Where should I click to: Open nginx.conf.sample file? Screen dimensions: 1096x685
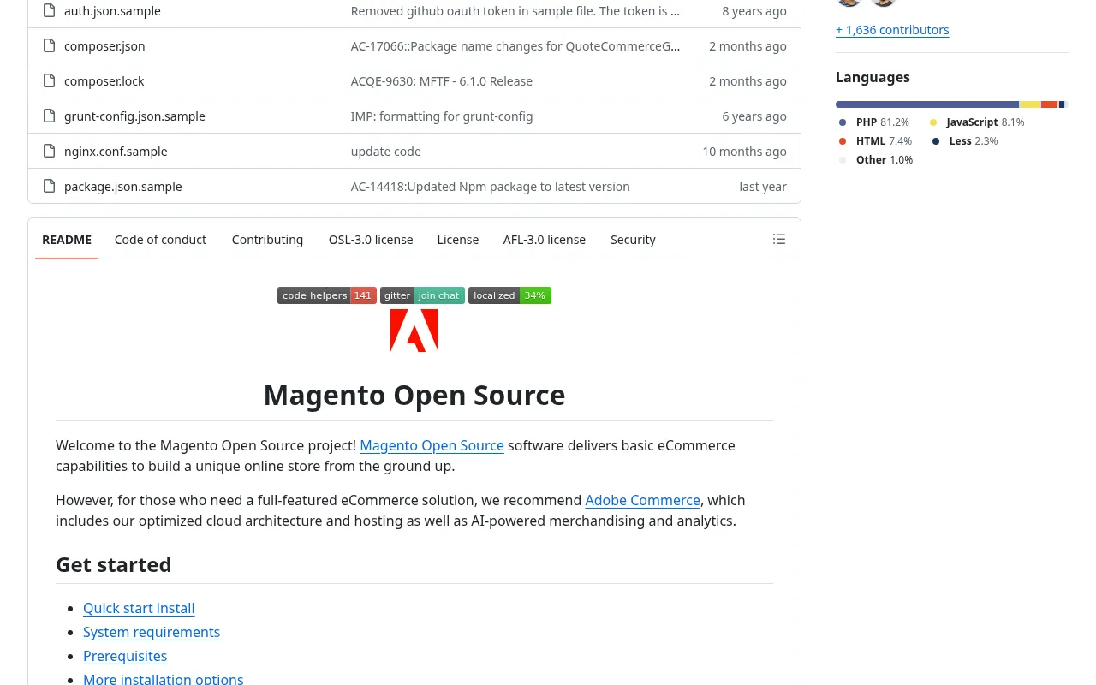(x=116, y=152)
